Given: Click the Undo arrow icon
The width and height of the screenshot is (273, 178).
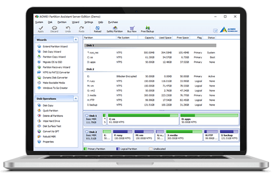Looking at the screenshot, I should [68, 28].
